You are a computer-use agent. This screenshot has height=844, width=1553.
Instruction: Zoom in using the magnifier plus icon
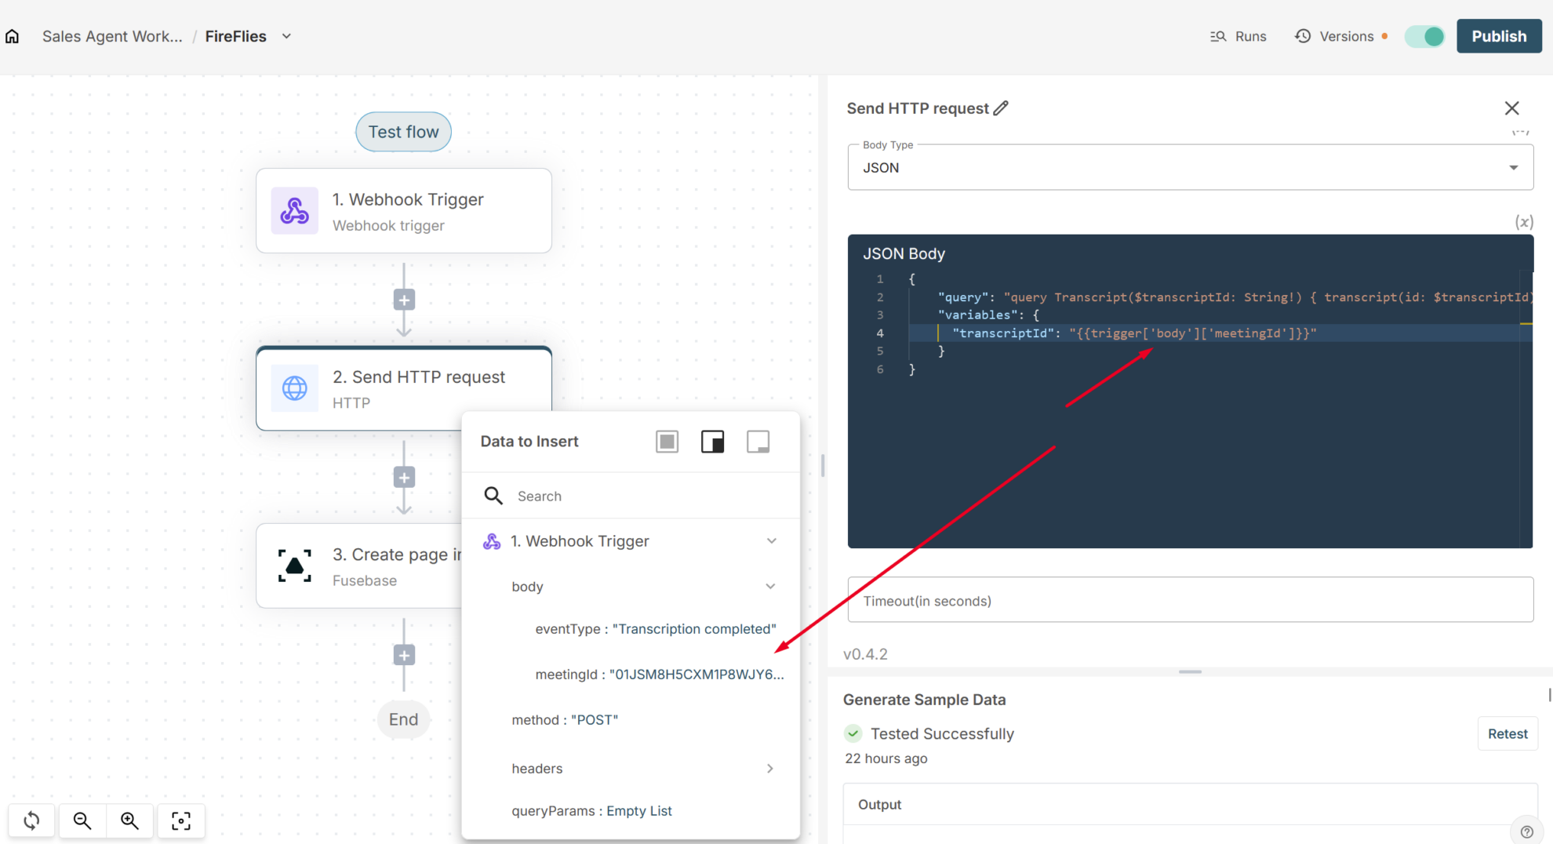click(x=130, y=820)
